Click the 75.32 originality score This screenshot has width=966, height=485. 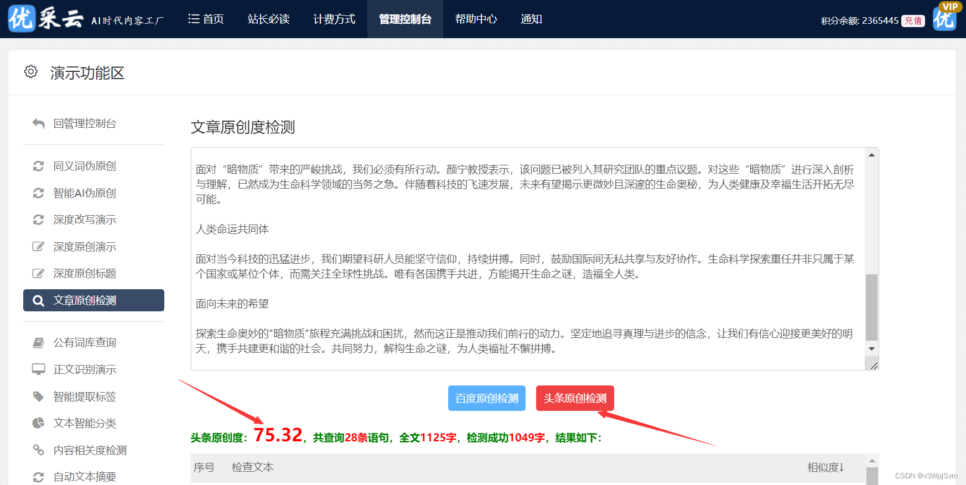[278, 435]
